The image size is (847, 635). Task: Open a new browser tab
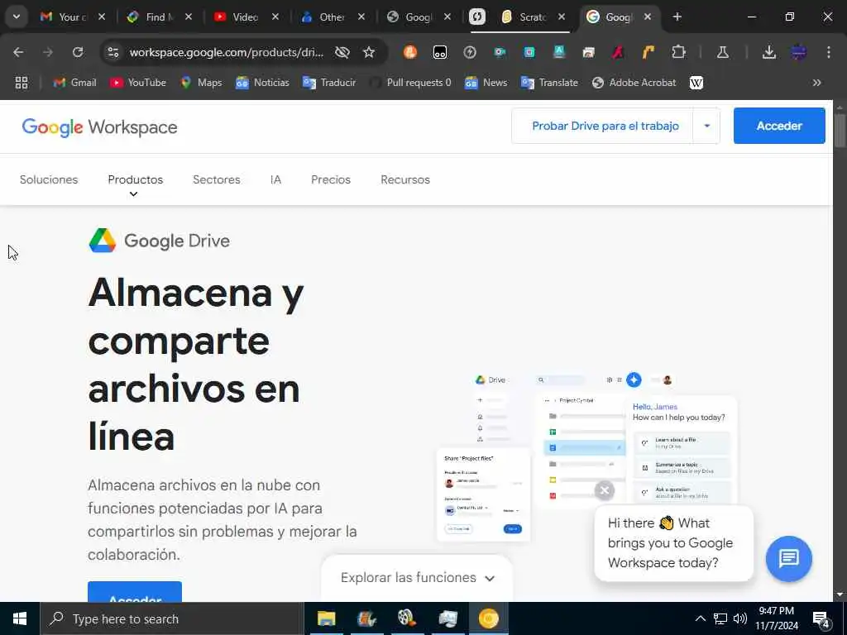click(677, 17)
